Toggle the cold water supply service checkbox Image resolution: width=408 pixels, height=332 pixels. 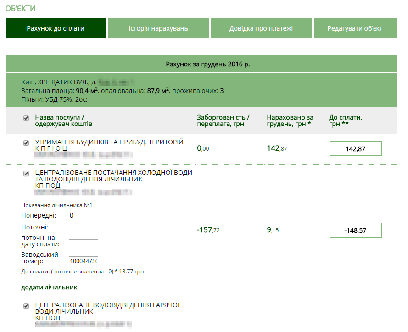(x=26, y=174)
